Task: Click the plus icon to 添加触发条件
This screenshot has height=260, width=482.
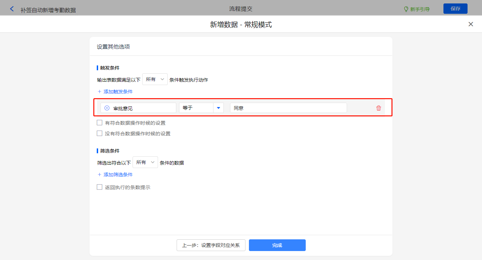Action: click(99, 92)
